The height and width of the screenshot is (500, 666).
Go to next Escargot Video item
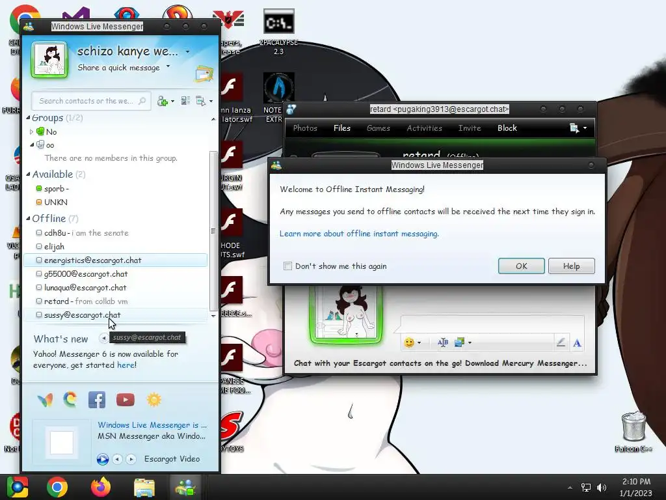click(x=131, y=459)
